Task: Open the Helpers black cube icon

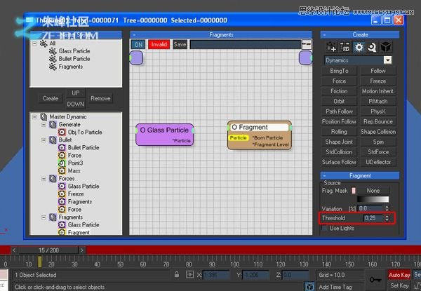Action: point(386,47)
